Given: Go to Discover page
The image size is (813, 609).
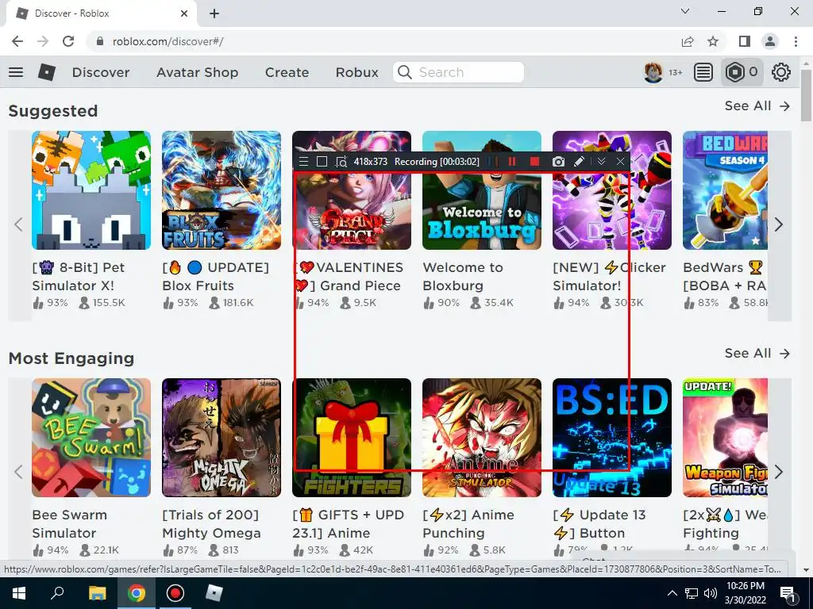Looking at the screenshot, I should [x=101, y=72].
